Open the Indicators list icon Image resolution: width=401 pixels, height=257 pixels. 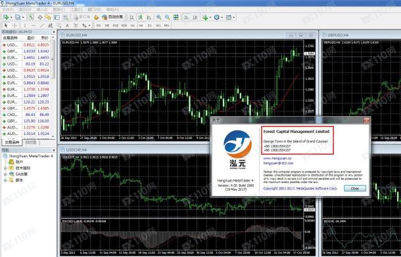click(205, 17)
